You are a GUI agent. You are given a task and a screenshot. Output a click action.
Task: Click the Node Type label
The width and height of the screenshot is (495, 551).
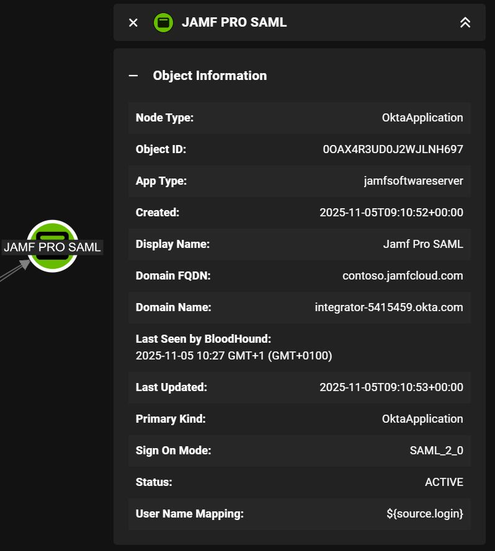click(x=164, y=118)
